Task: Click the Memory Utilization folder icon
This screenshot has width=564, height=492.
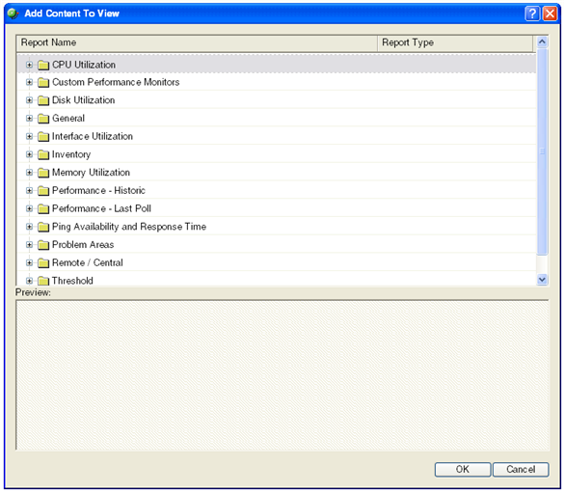Action: coord(43,173)
